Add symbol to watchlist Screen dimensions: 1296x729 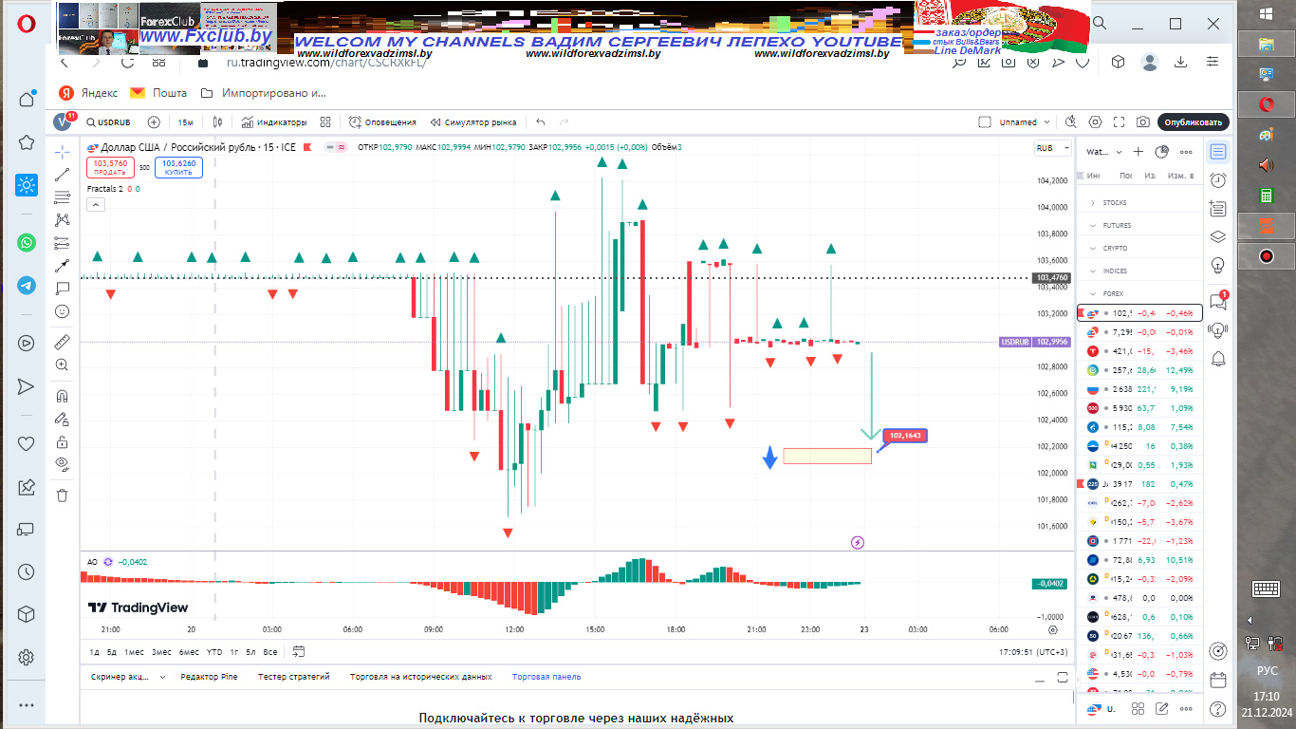pos(1139,152)
